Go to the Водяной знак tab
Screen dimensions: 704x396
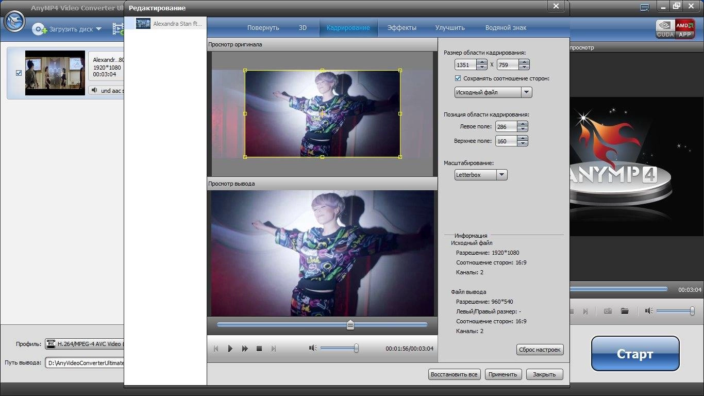point(506,28)
